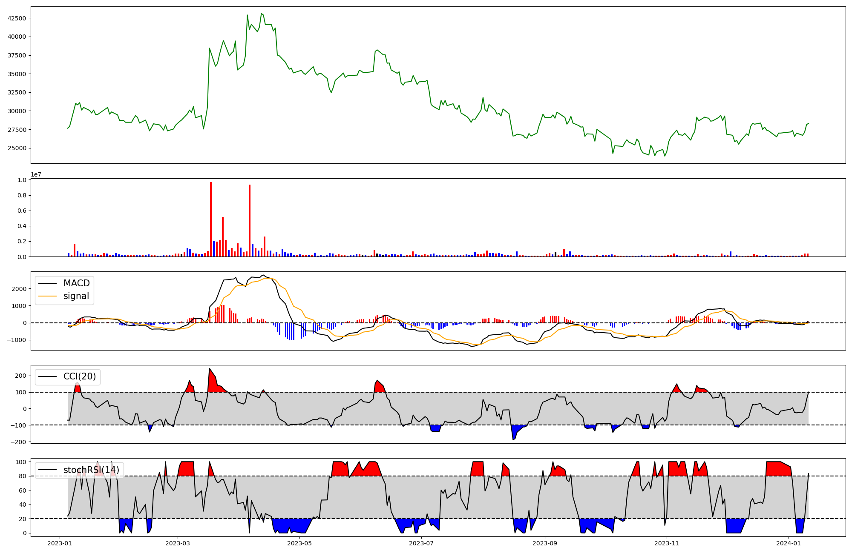852x553 pixels.
Task: Select the 0.0 volume axis label
Action: [x=22, y=257]
